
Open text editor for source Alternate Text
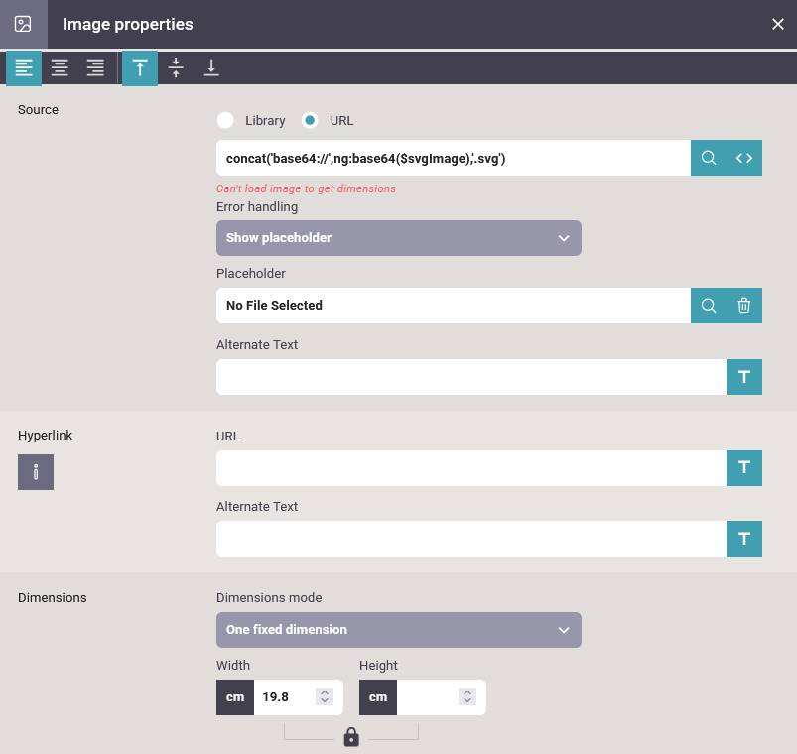744,377
